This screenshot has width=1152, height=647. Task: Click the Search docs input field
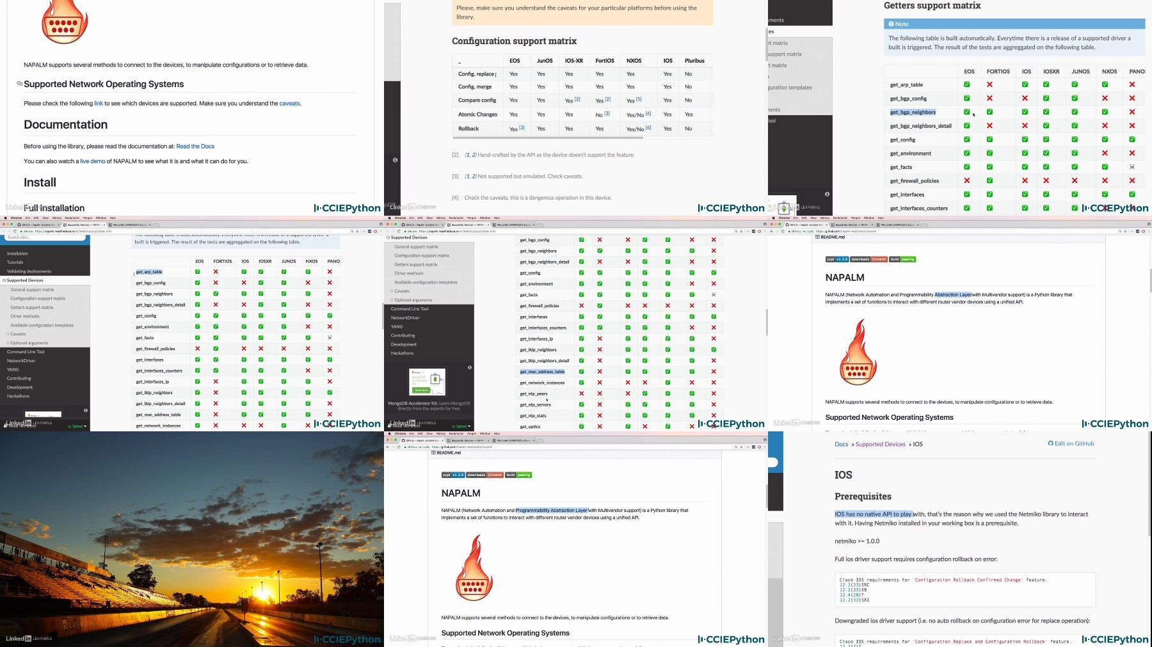[x=44, y=237]
